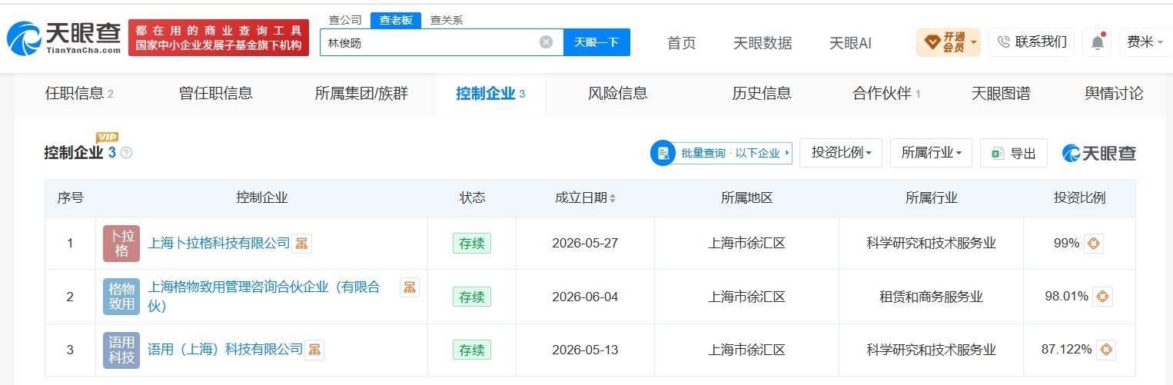Open the 曾任职信息 tab
The image size is (1173, 385).
[x=215, y=94]
